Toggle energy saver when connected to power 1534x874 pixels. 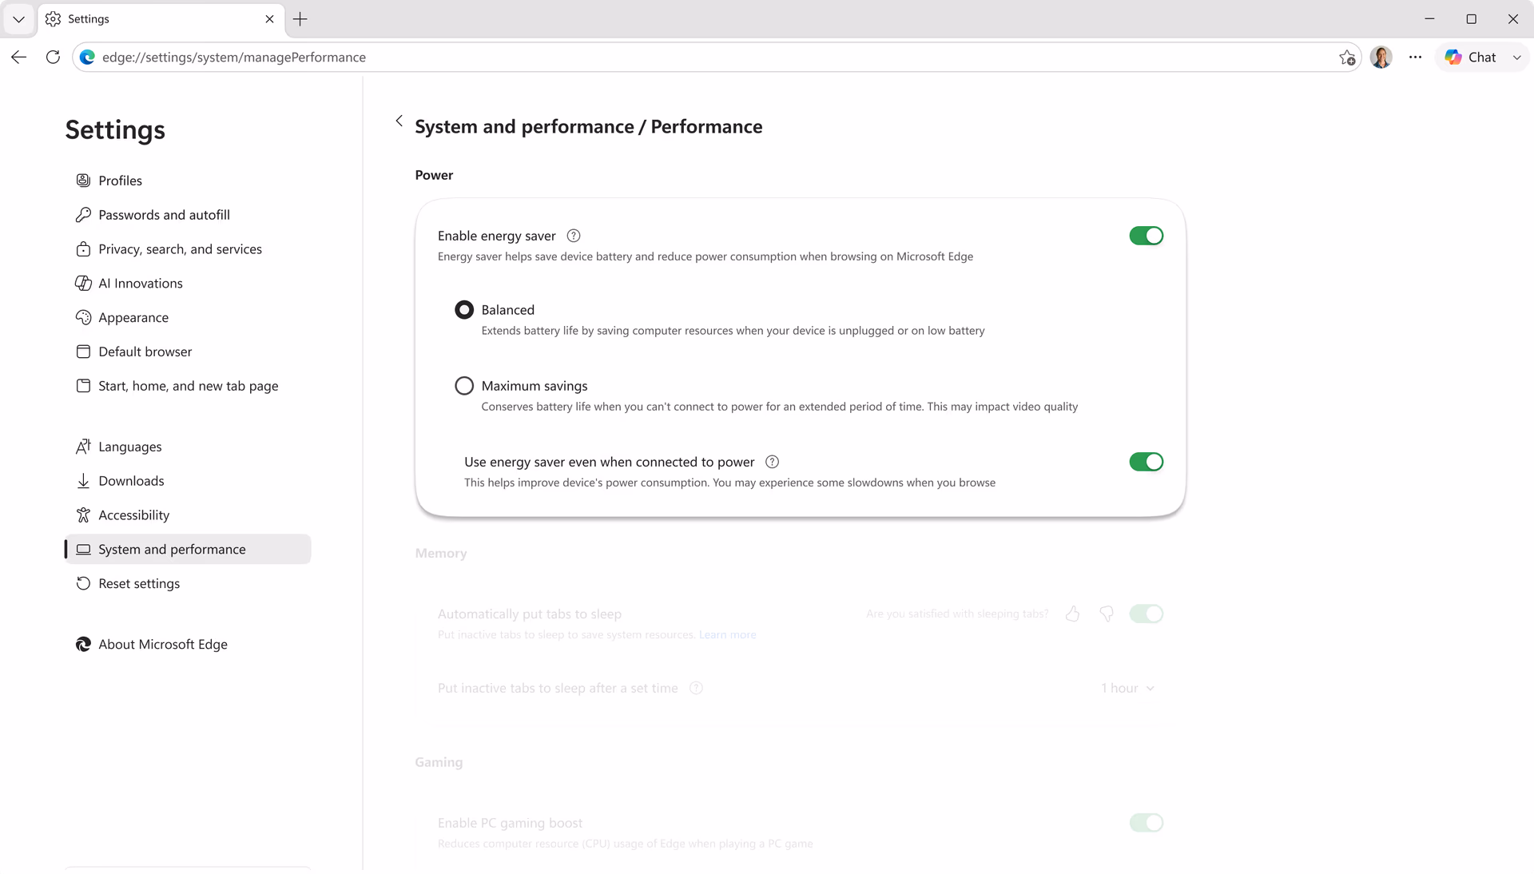coord(1146,462)
